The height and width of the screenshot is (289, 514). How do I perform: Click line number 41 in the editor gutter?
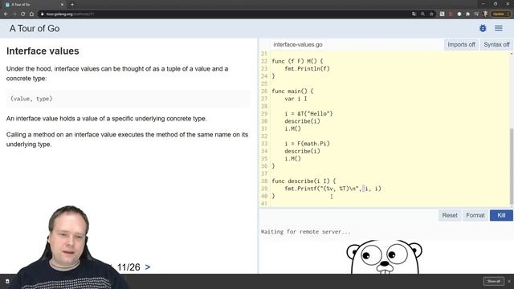pyautogui.click(x=264, y=203)
